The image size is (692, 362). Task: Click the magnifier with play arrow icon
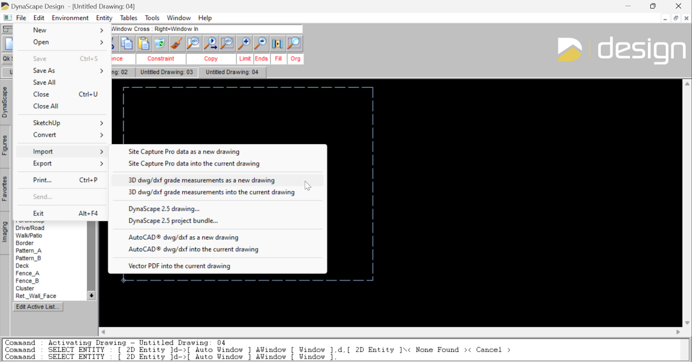point(210,43)
